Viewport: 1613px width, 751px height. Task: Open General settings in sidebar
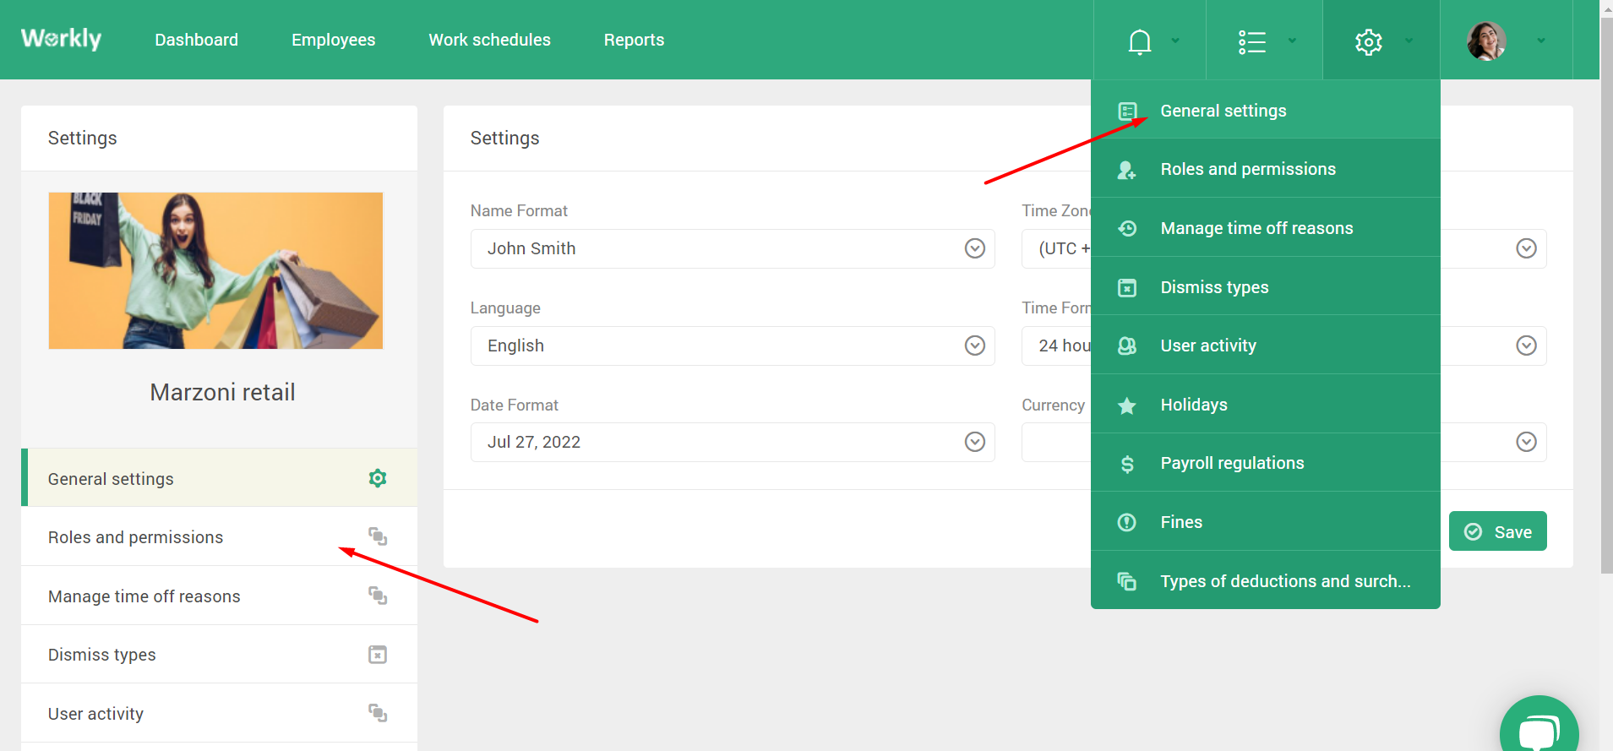click(220, 478)
